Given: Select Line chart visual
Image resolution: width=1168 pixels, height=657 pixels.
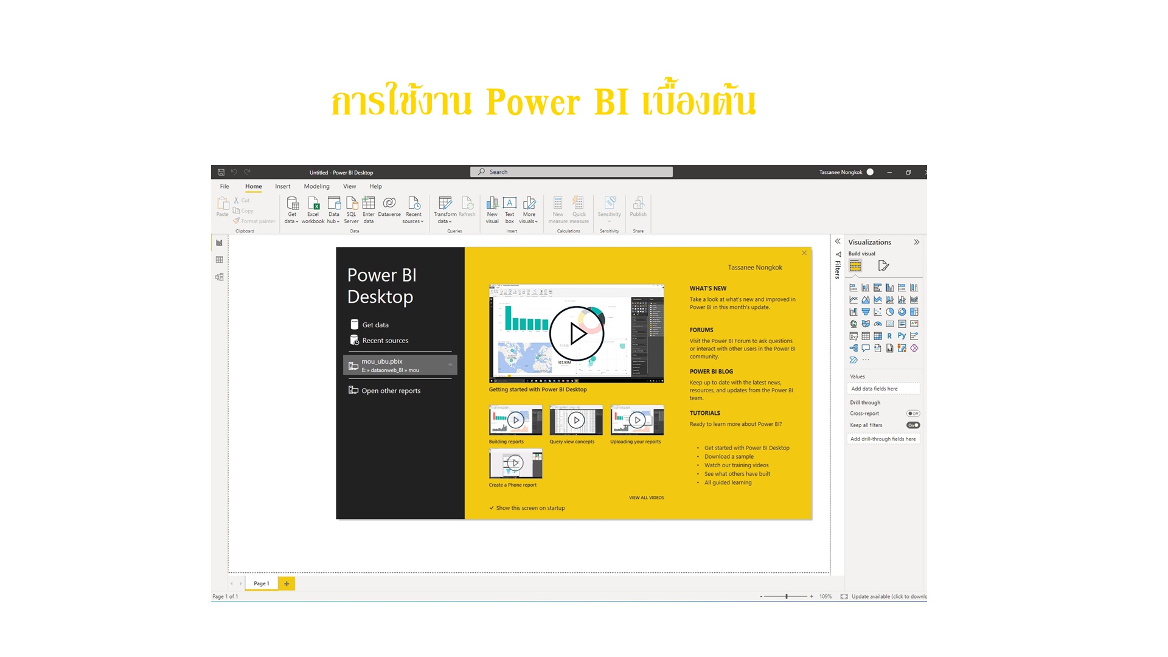Looking at the screenshot, I should (853, 300).
